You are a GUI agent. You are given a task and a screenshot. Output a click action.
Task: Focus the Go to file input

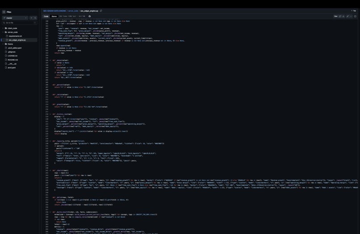[x=20, y=23]
